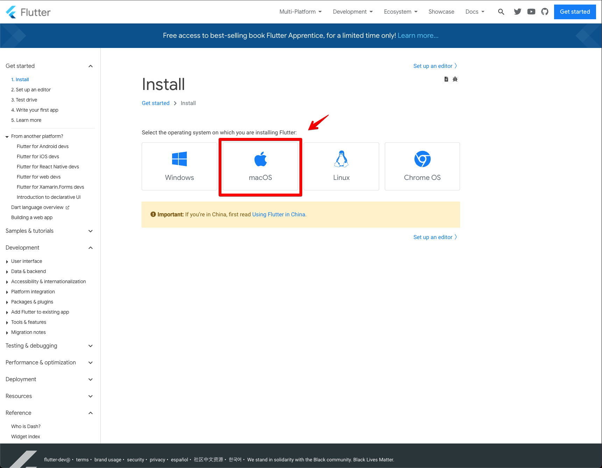
Task: Open Development dropdown in top navigation
Action: click(x=353, y=12)
